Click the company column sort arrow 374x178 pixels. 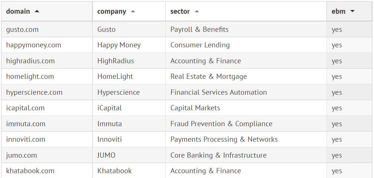tap(133, 11)
